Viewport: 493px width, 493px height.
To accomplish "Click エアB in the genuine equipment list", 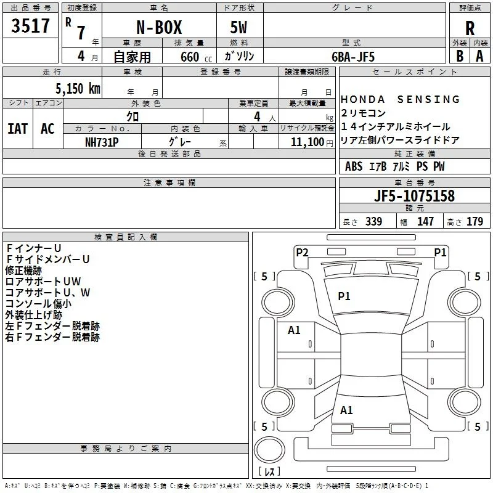I will click(378, 166).
